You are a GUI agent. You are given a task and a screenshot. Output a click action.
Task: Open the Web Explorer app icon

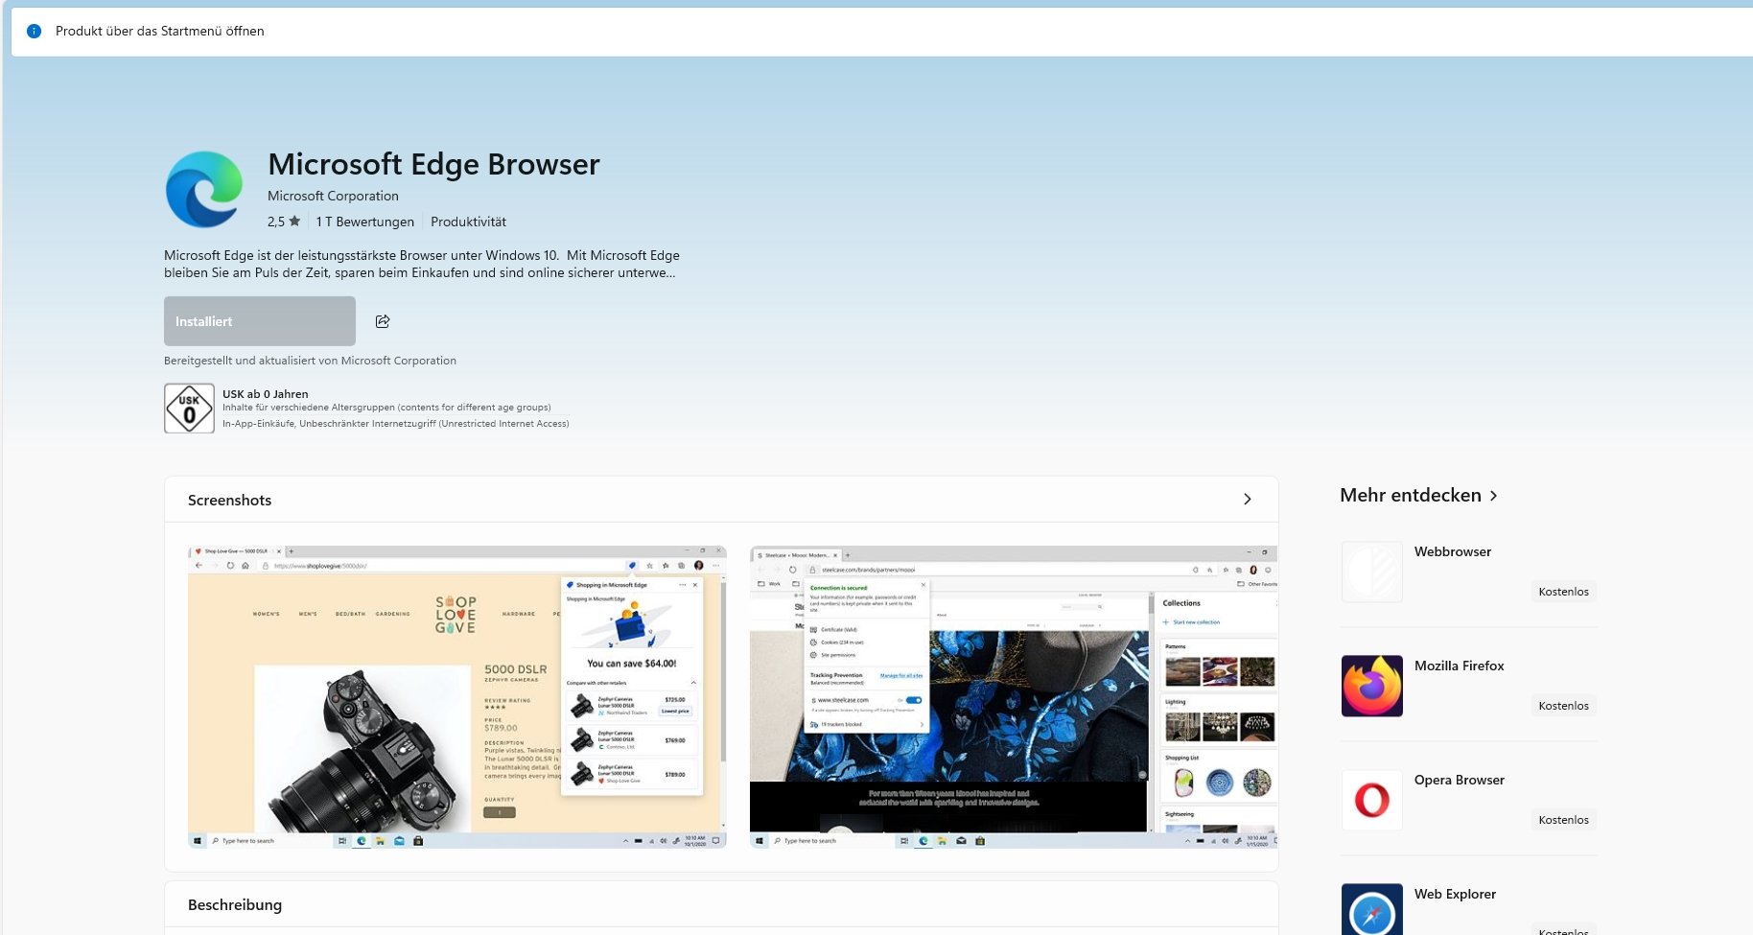1372,909
